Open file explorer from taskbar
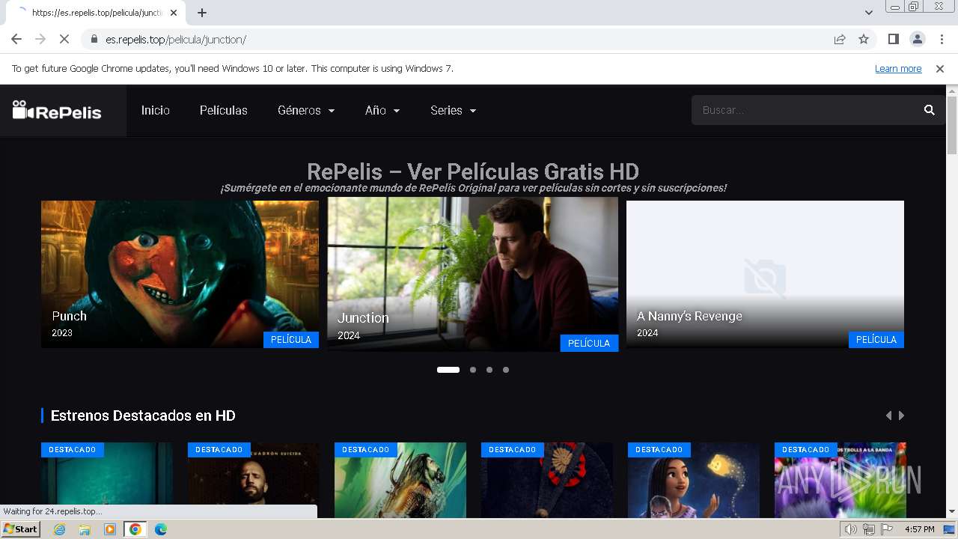Image resolution: width=958 pixels, height=539 pixels. [85, 529]
